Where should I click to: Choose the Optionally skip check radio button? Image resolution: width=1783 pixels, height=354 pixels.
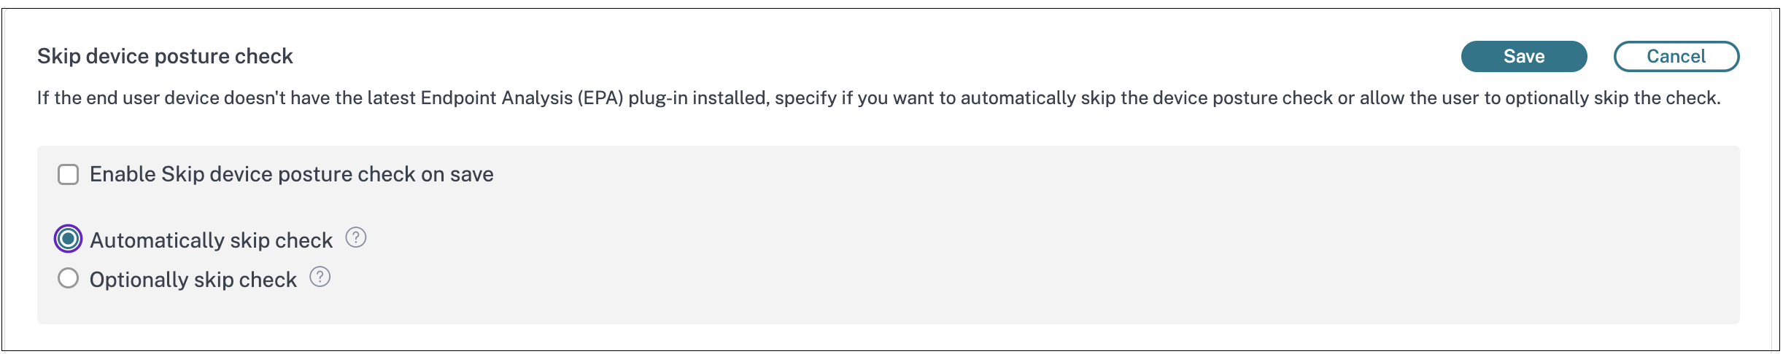pyautogui.click(x=68, y=278)
